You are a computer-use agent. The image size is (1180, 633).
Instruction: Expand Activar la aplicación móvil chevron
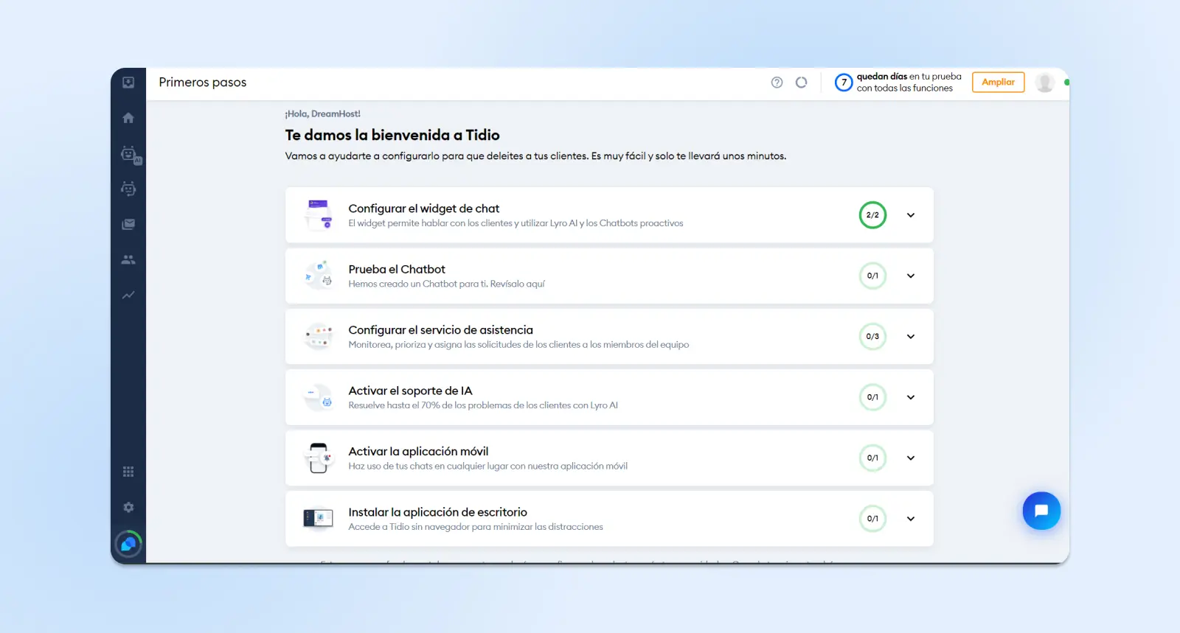pos(911,458)
